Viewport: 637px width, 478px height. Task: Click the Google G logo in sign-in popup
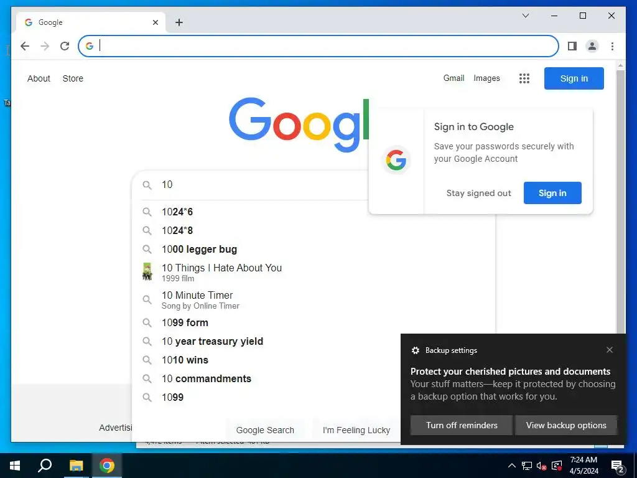coord(396,160)
